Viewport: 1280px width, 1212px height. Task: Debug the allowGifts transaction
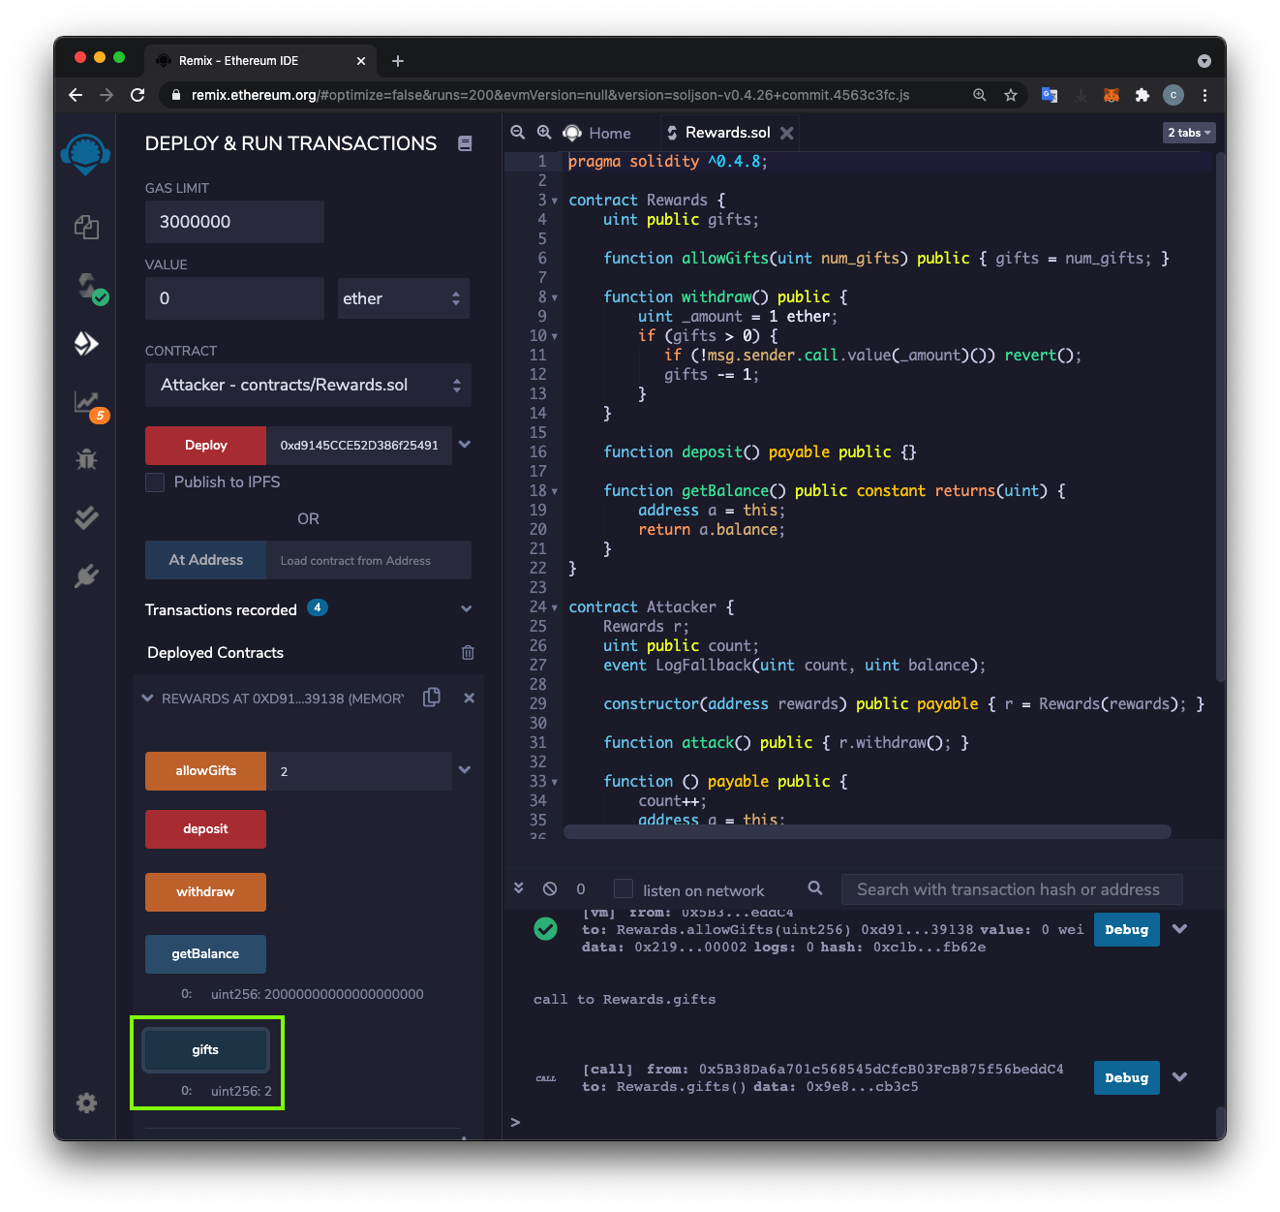(x=1127, y=929)
